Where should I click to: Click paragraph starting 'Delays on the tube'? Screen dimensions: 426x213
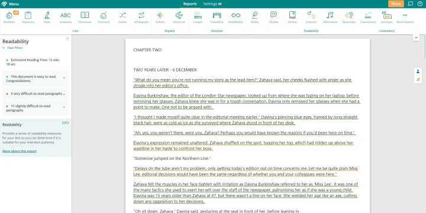pos(246,171)
